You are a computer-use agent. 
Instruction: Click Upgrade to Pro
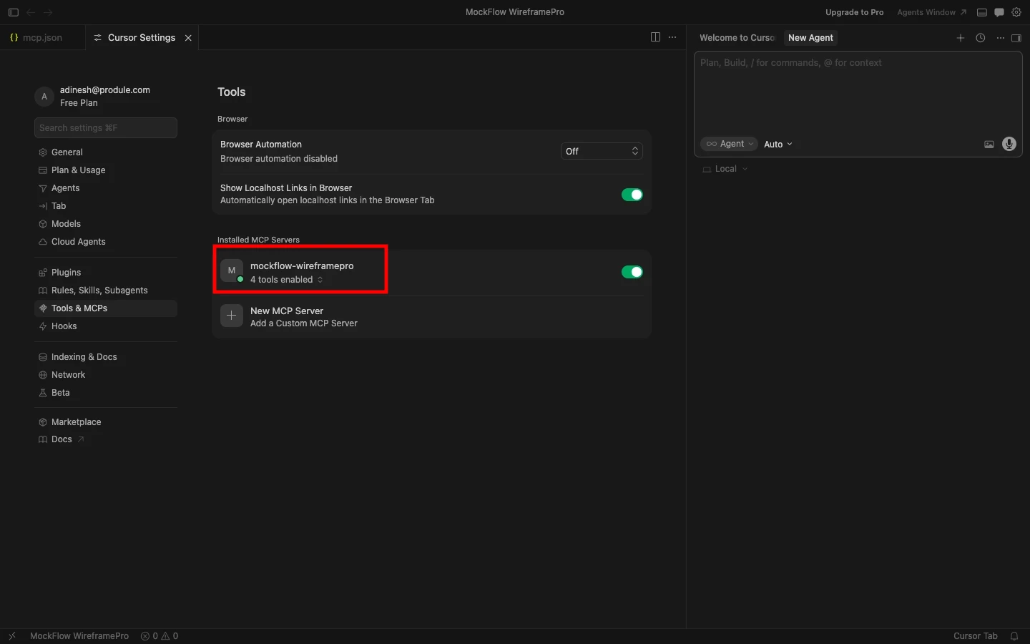pos(854,12)
